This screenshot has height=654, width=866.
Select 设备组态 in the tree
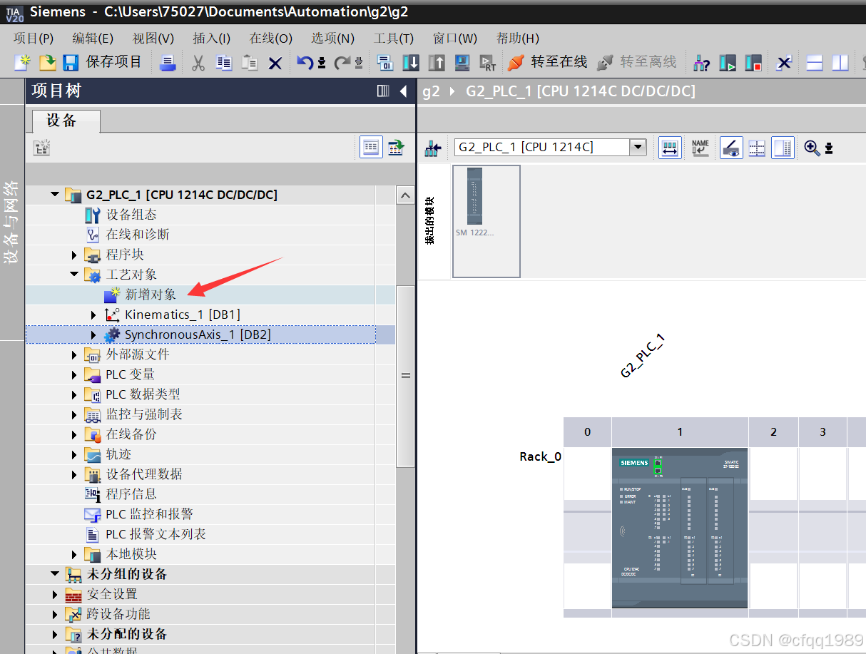pyautogui.click(x=131, y=215)
